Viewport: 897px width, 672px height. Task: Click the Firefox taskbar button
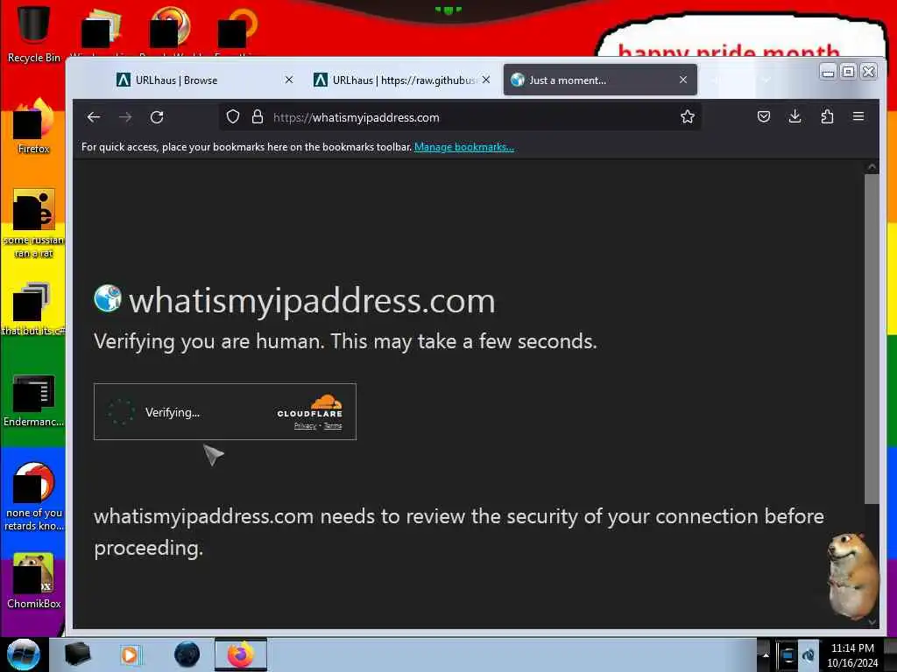tap(241, 654)
